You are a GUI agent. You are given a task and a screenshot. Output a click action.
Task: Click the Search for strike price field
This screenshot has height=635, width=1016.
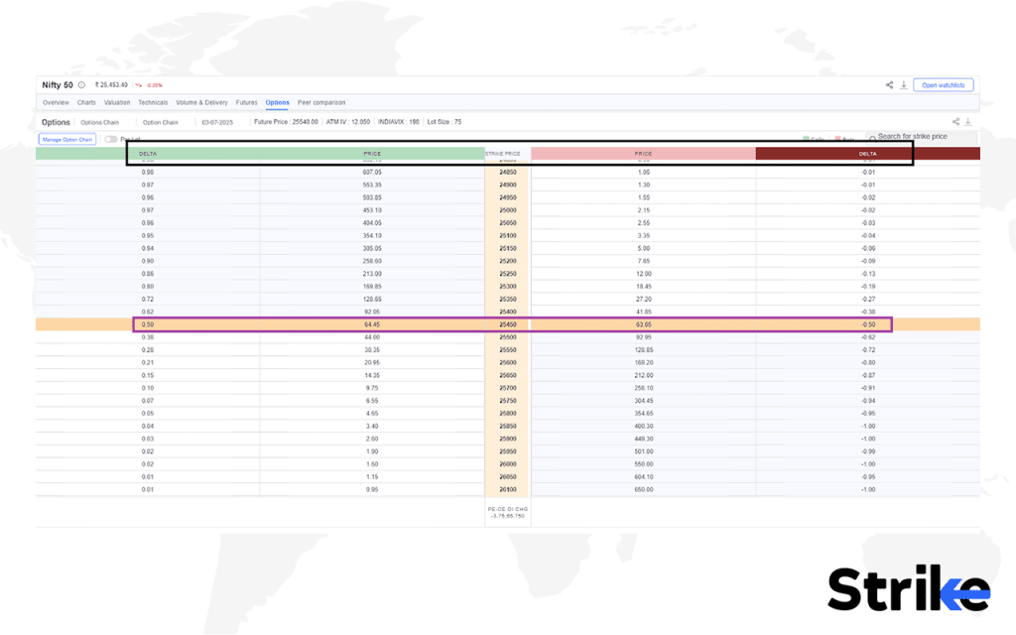(922, 137)
